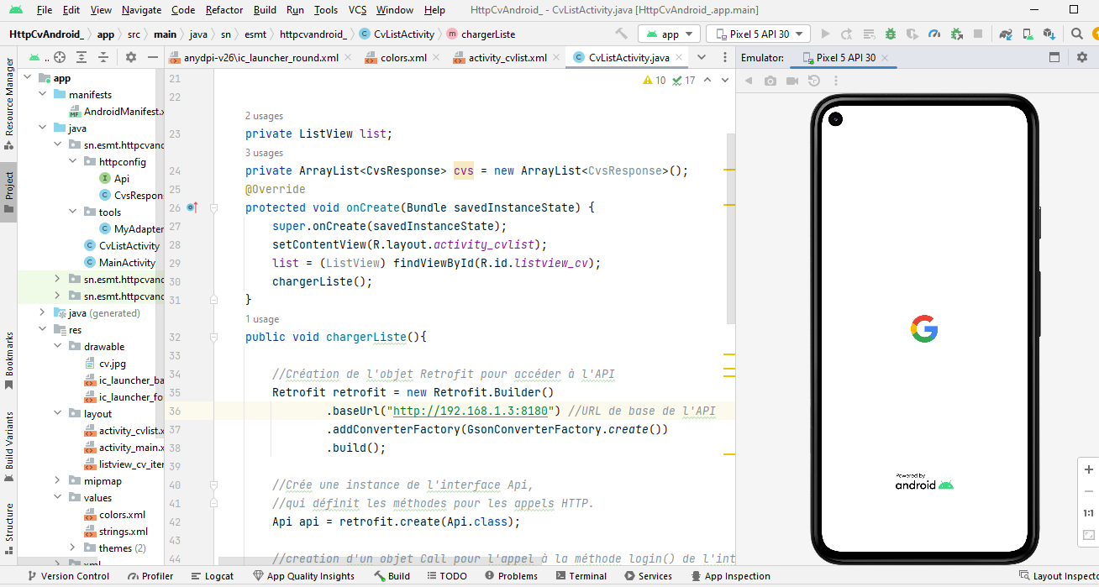Open the Terminal tool window
The image size is (1099, 587).
point(581,576)
